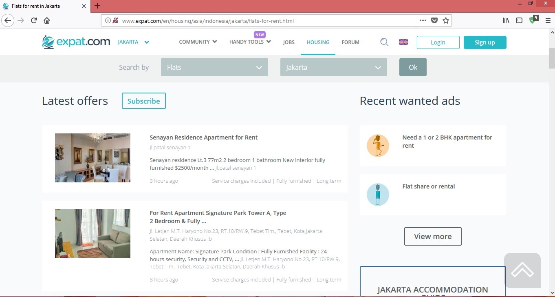Click the scroll-to-top arrow icon

coord(522,270)
